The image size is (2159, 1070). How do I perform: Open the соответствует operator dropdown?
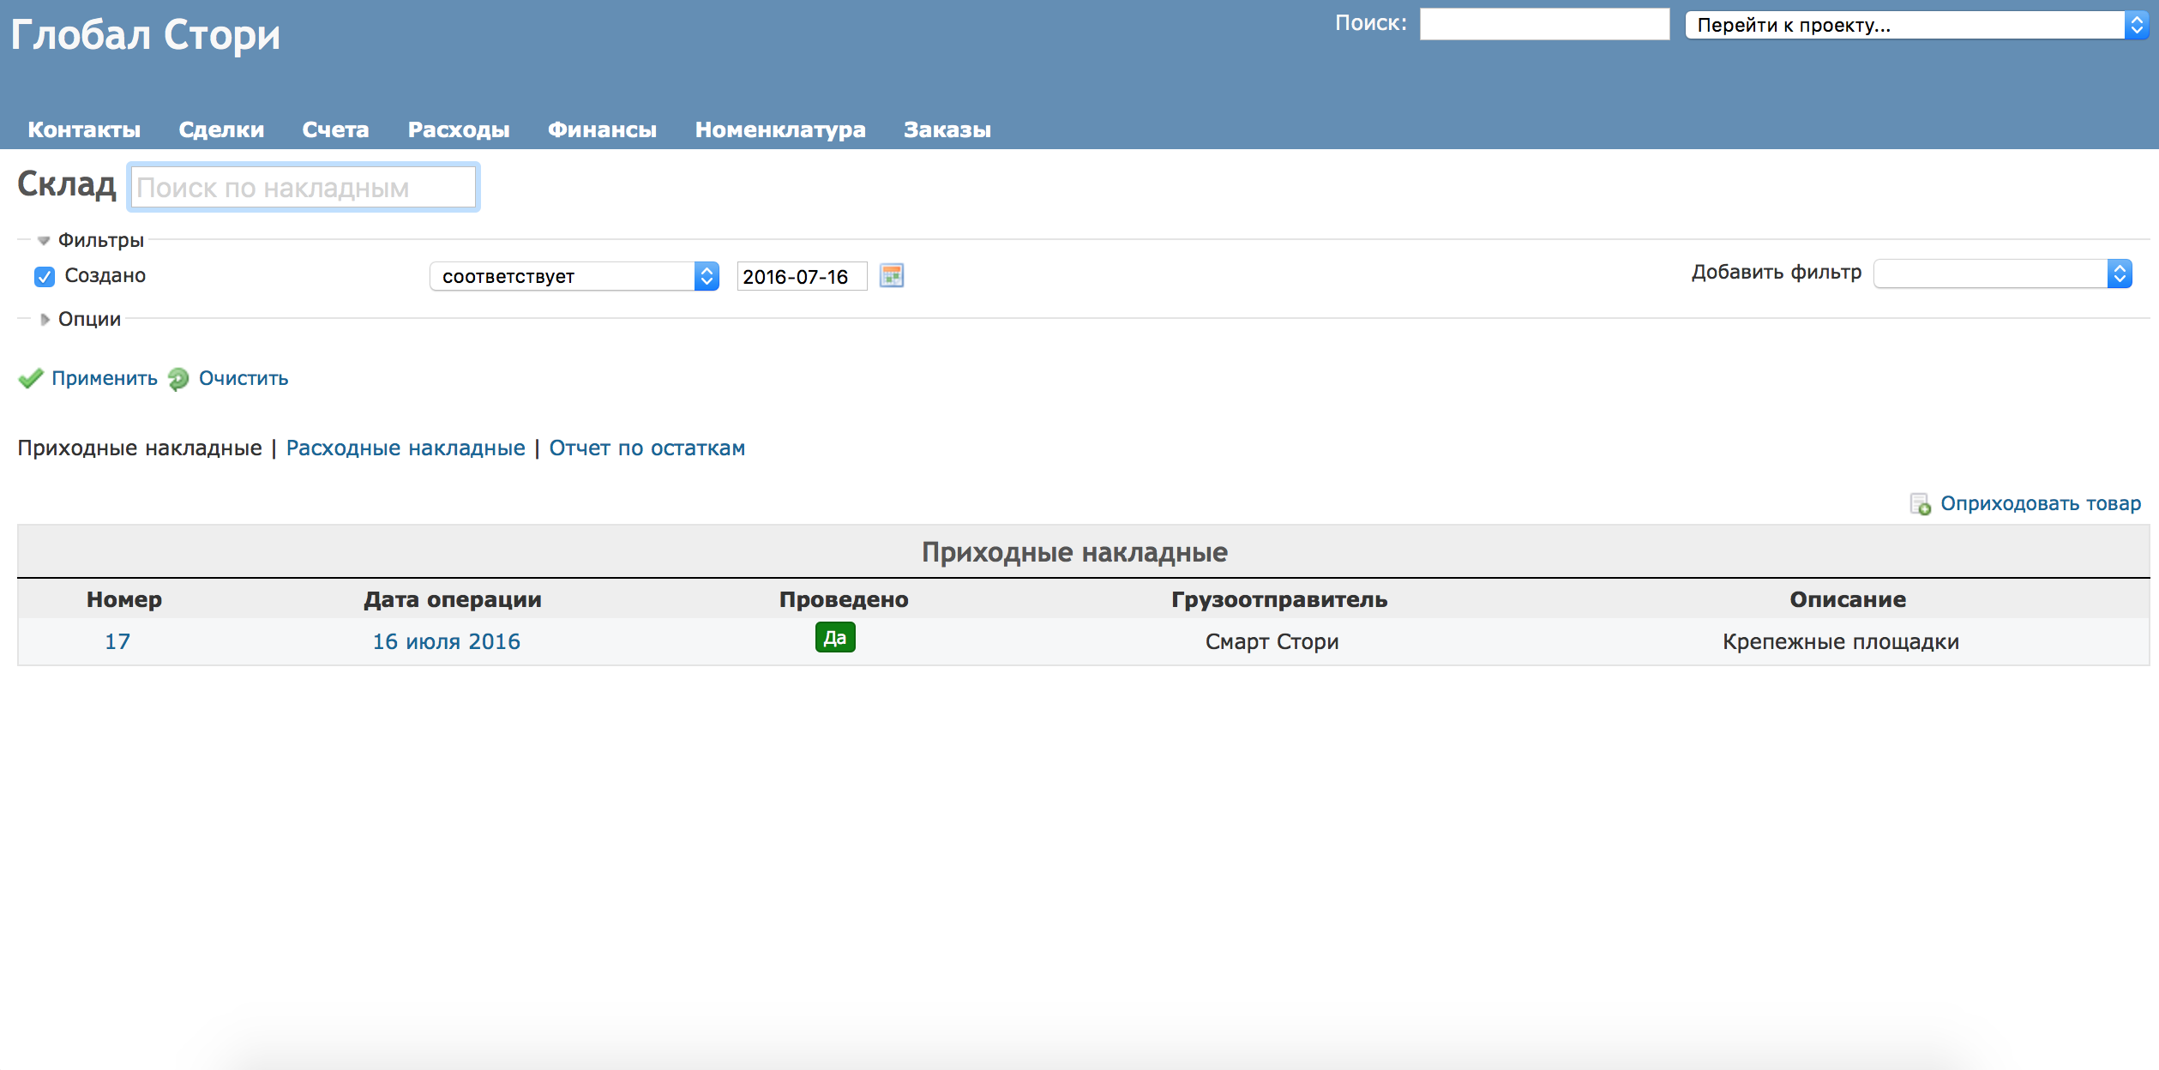[574, 276]
